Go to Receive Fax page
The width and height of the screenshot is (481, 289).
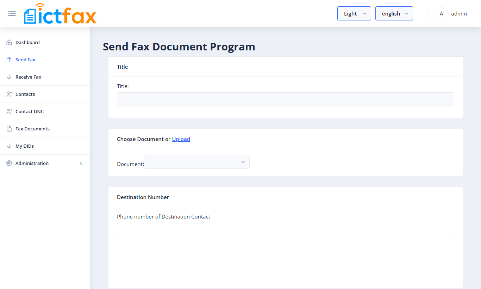(45, 77)
